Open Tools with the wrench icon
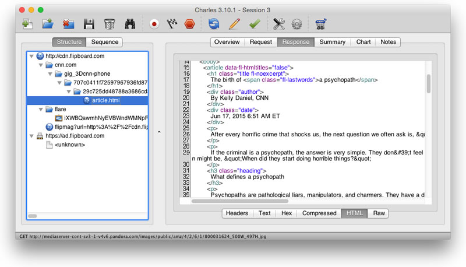 (x=279, y=24)
